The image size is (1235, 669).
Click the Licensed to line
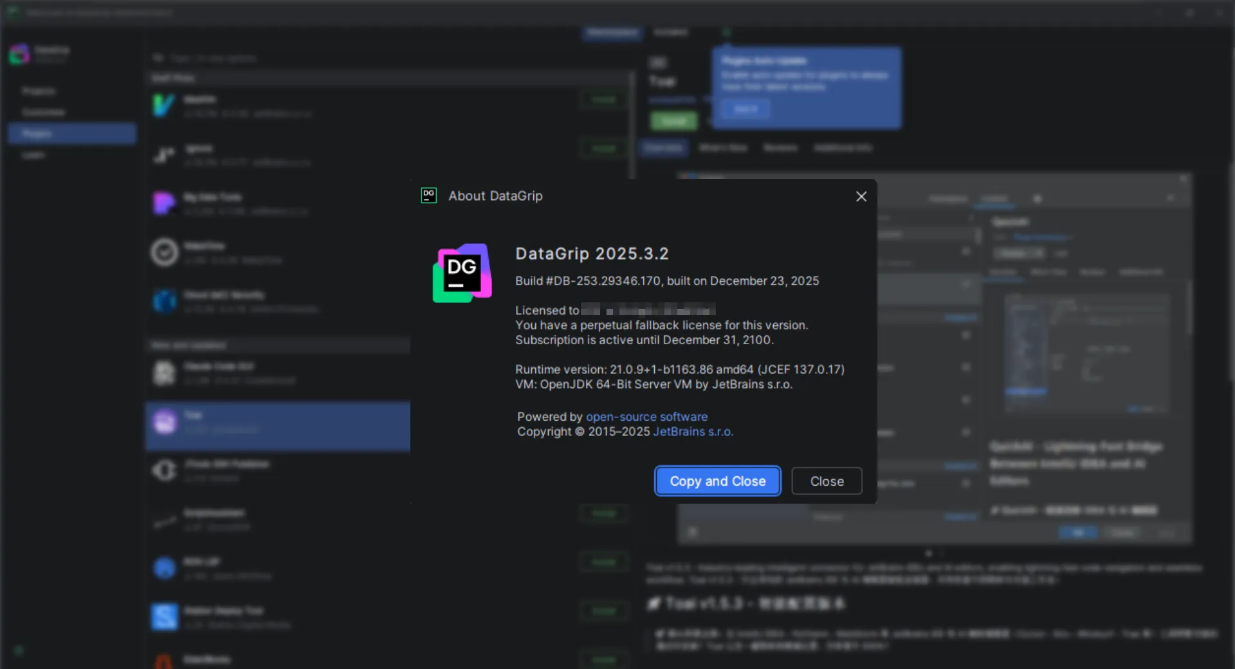616,311
